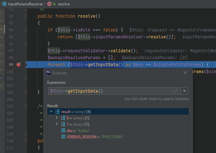Click the Evaluate dialog title
216x153 pixels.
pyautogui.click(x=60, y=73)
